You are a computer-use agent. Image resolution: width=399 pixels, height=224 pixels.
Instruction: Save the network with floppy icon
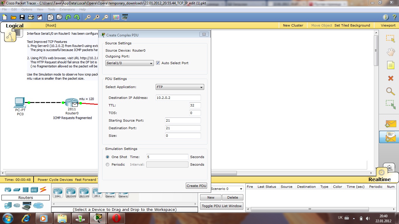[x=22, y=17]
